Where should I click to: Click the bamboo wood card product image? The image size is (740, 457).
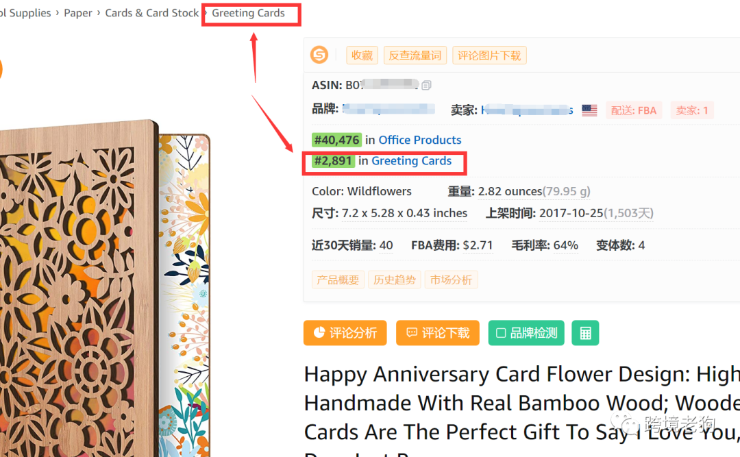(x=104, y=288)
